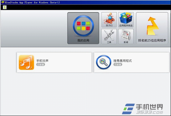Click the 我的应用 label text

tap(83, 41)
